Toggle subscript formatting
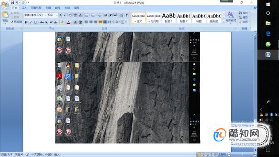Image resolution: width=279 pixels, height=157 pixels. pos(47,22)
